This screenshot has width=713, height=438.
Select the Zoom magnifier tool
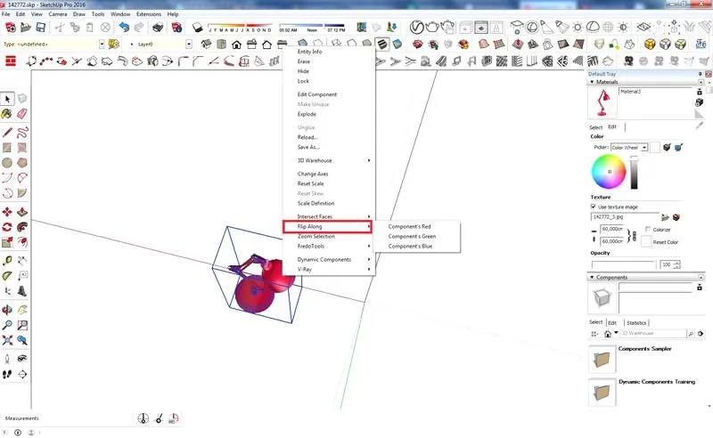(7, 325)
